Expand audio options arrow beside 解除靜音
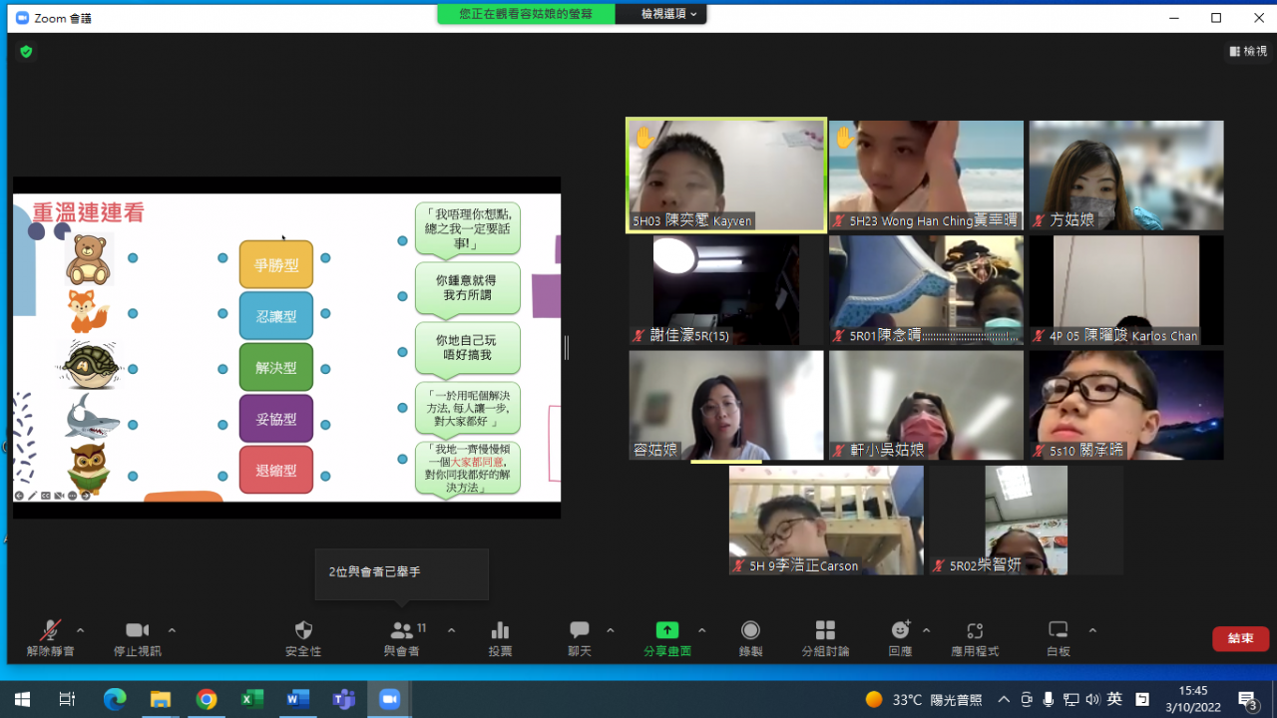 click(81, 630)
